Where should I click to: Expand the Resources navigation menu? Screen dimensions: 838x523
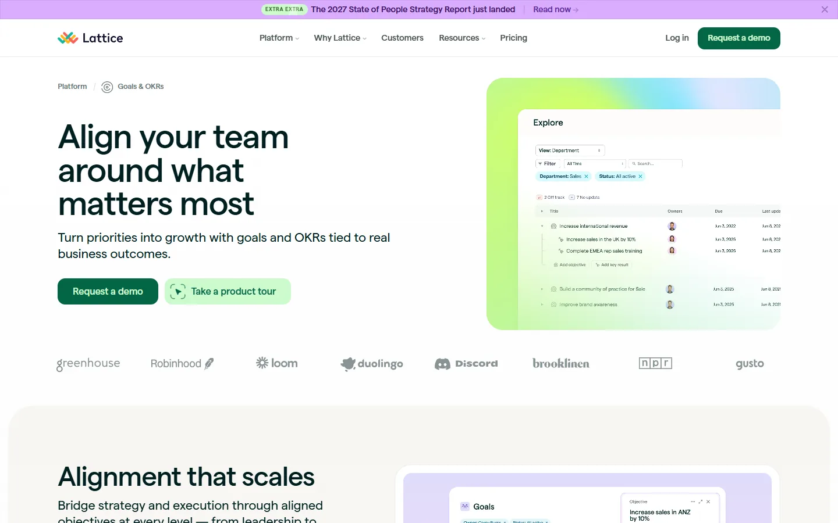click(x=462, y=38)
